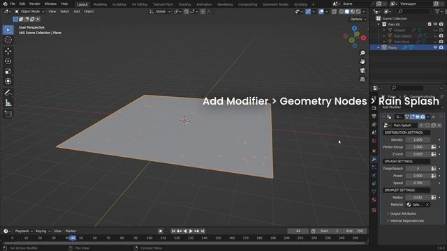Switch to the Shading workspace tab
The image size is (447, 251).
click(x=184, y=4)
